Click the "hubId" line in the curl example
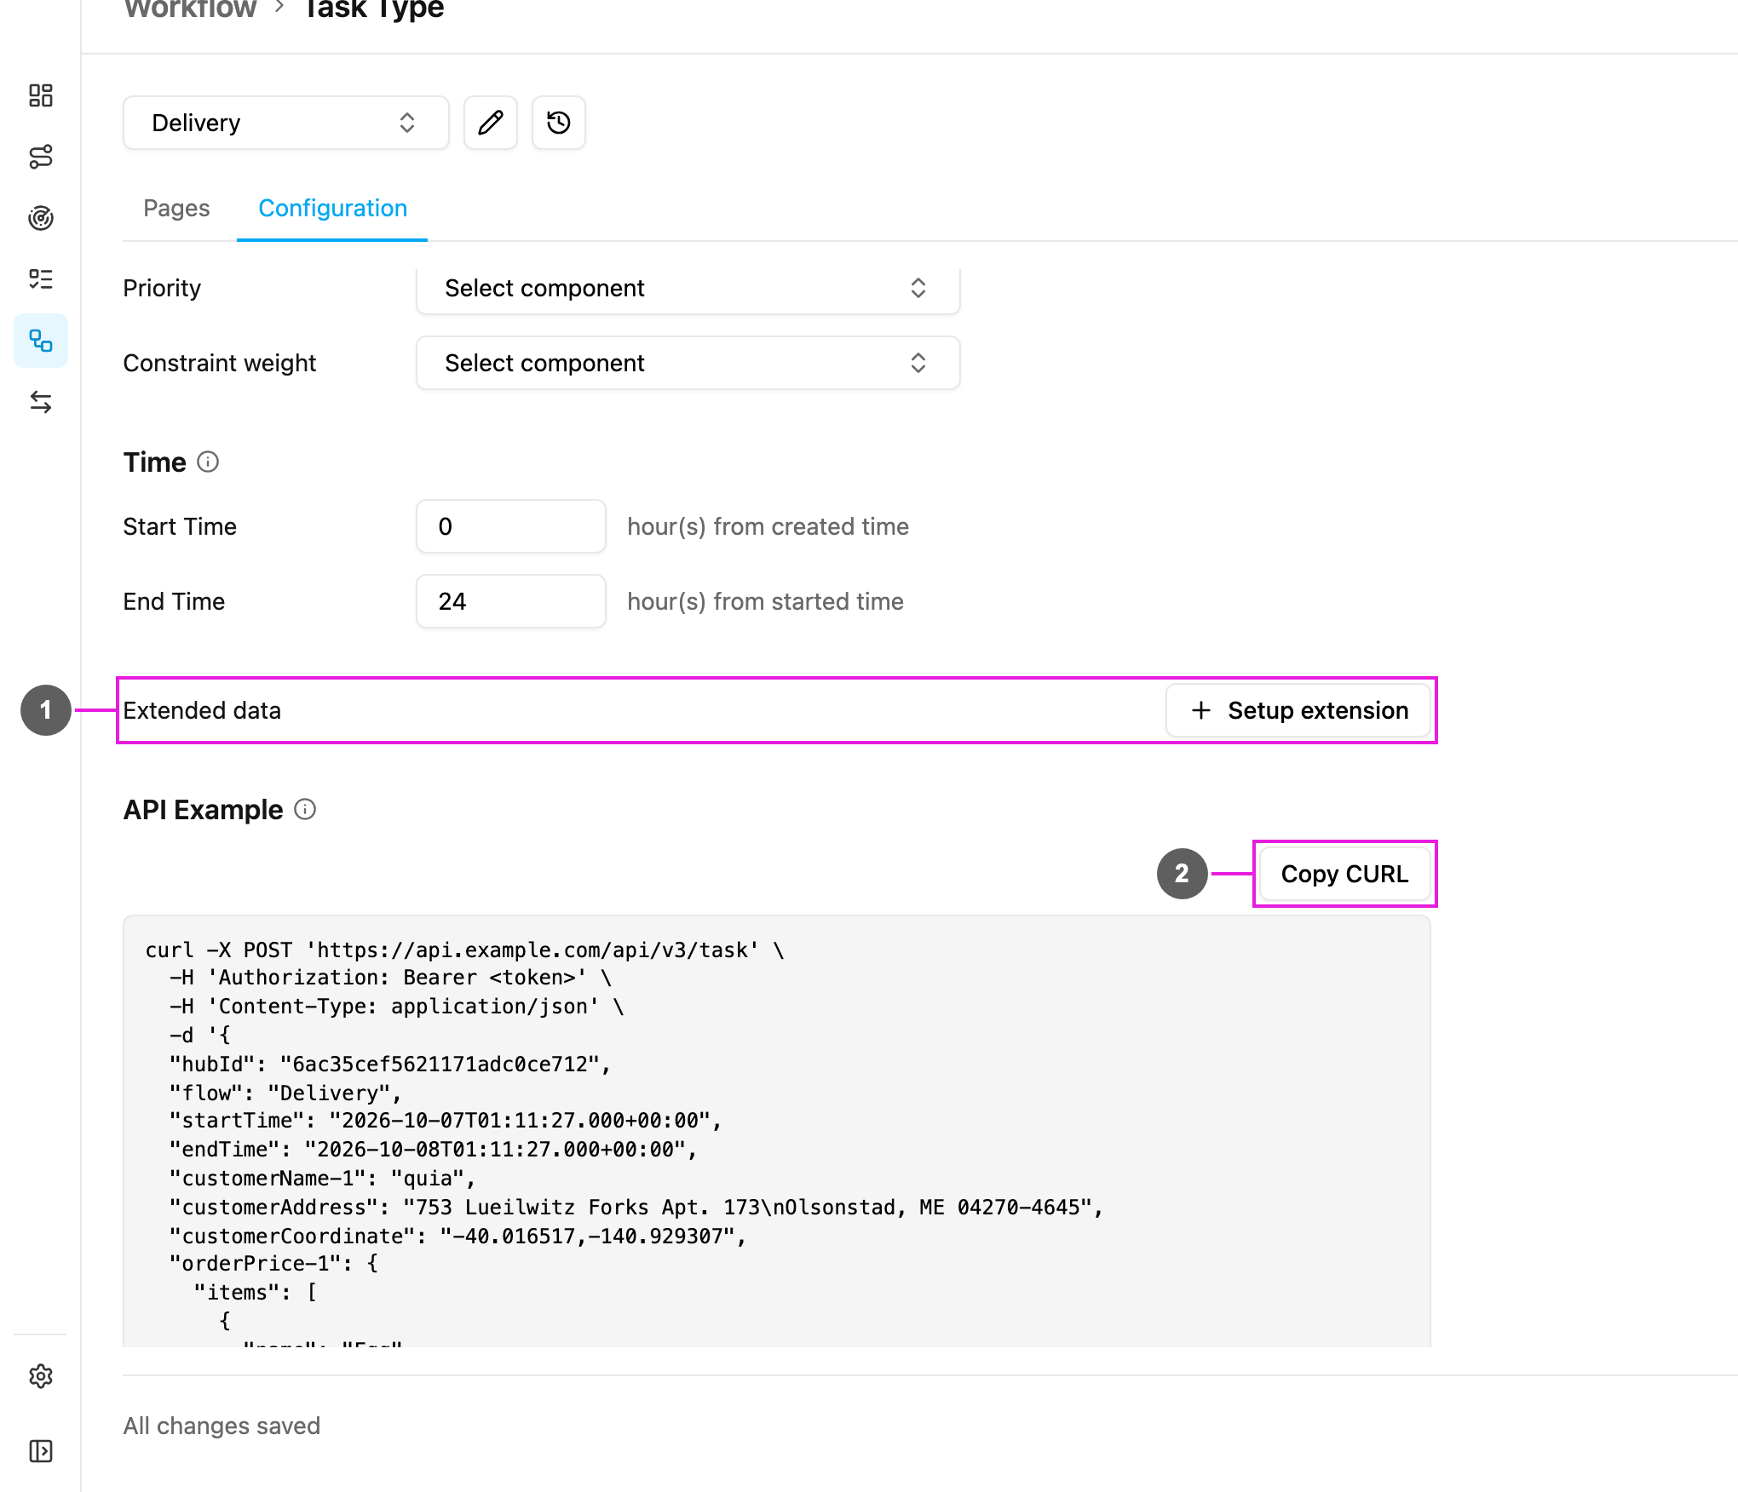Viewport: 1738px width, 1492px height. click(x=389, y=1064)
